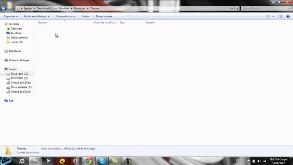Image resolution: width=293 pixels, height=165 pixels.
Task: Open Windows Explorer taskbar button
Action: [35, 161]
